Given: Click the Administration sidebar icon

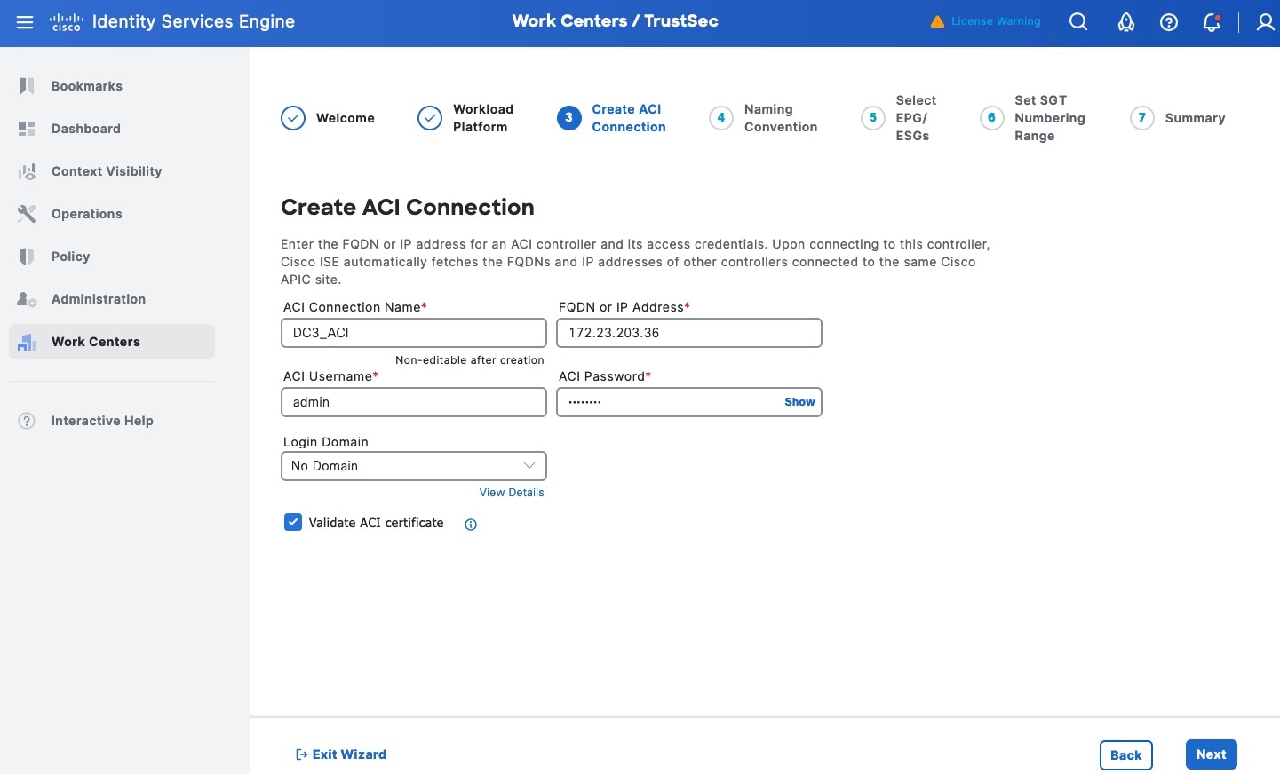Looking at the screenshot, I should click(x=27, y=299).
